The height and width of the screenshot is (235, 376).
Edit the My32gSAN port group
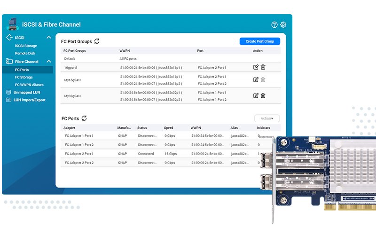256,95
